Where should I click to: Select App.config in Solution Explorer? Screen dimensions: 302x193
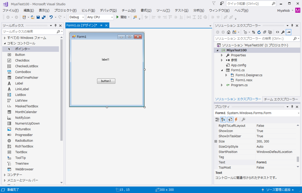click(x=238, y=65)
